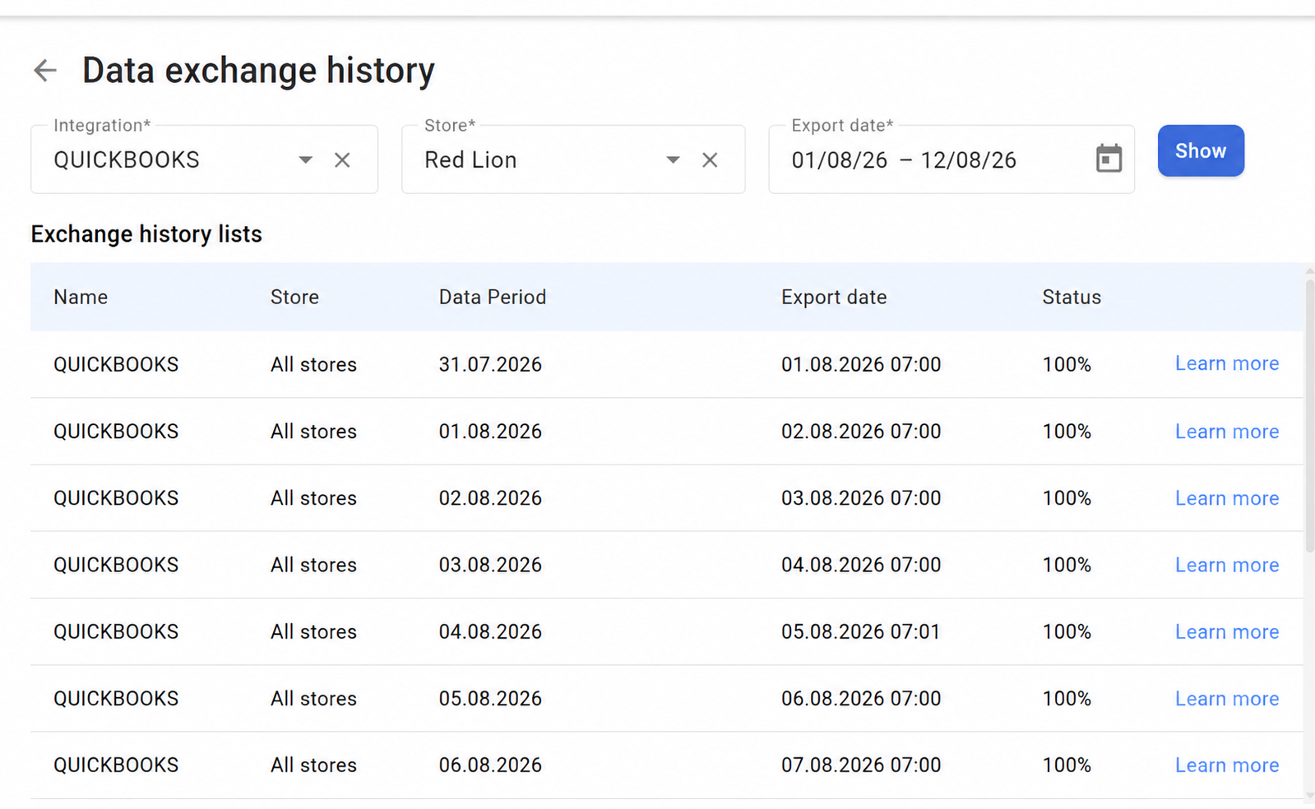Click data period 31.07.2026 cell

[490, 364]
